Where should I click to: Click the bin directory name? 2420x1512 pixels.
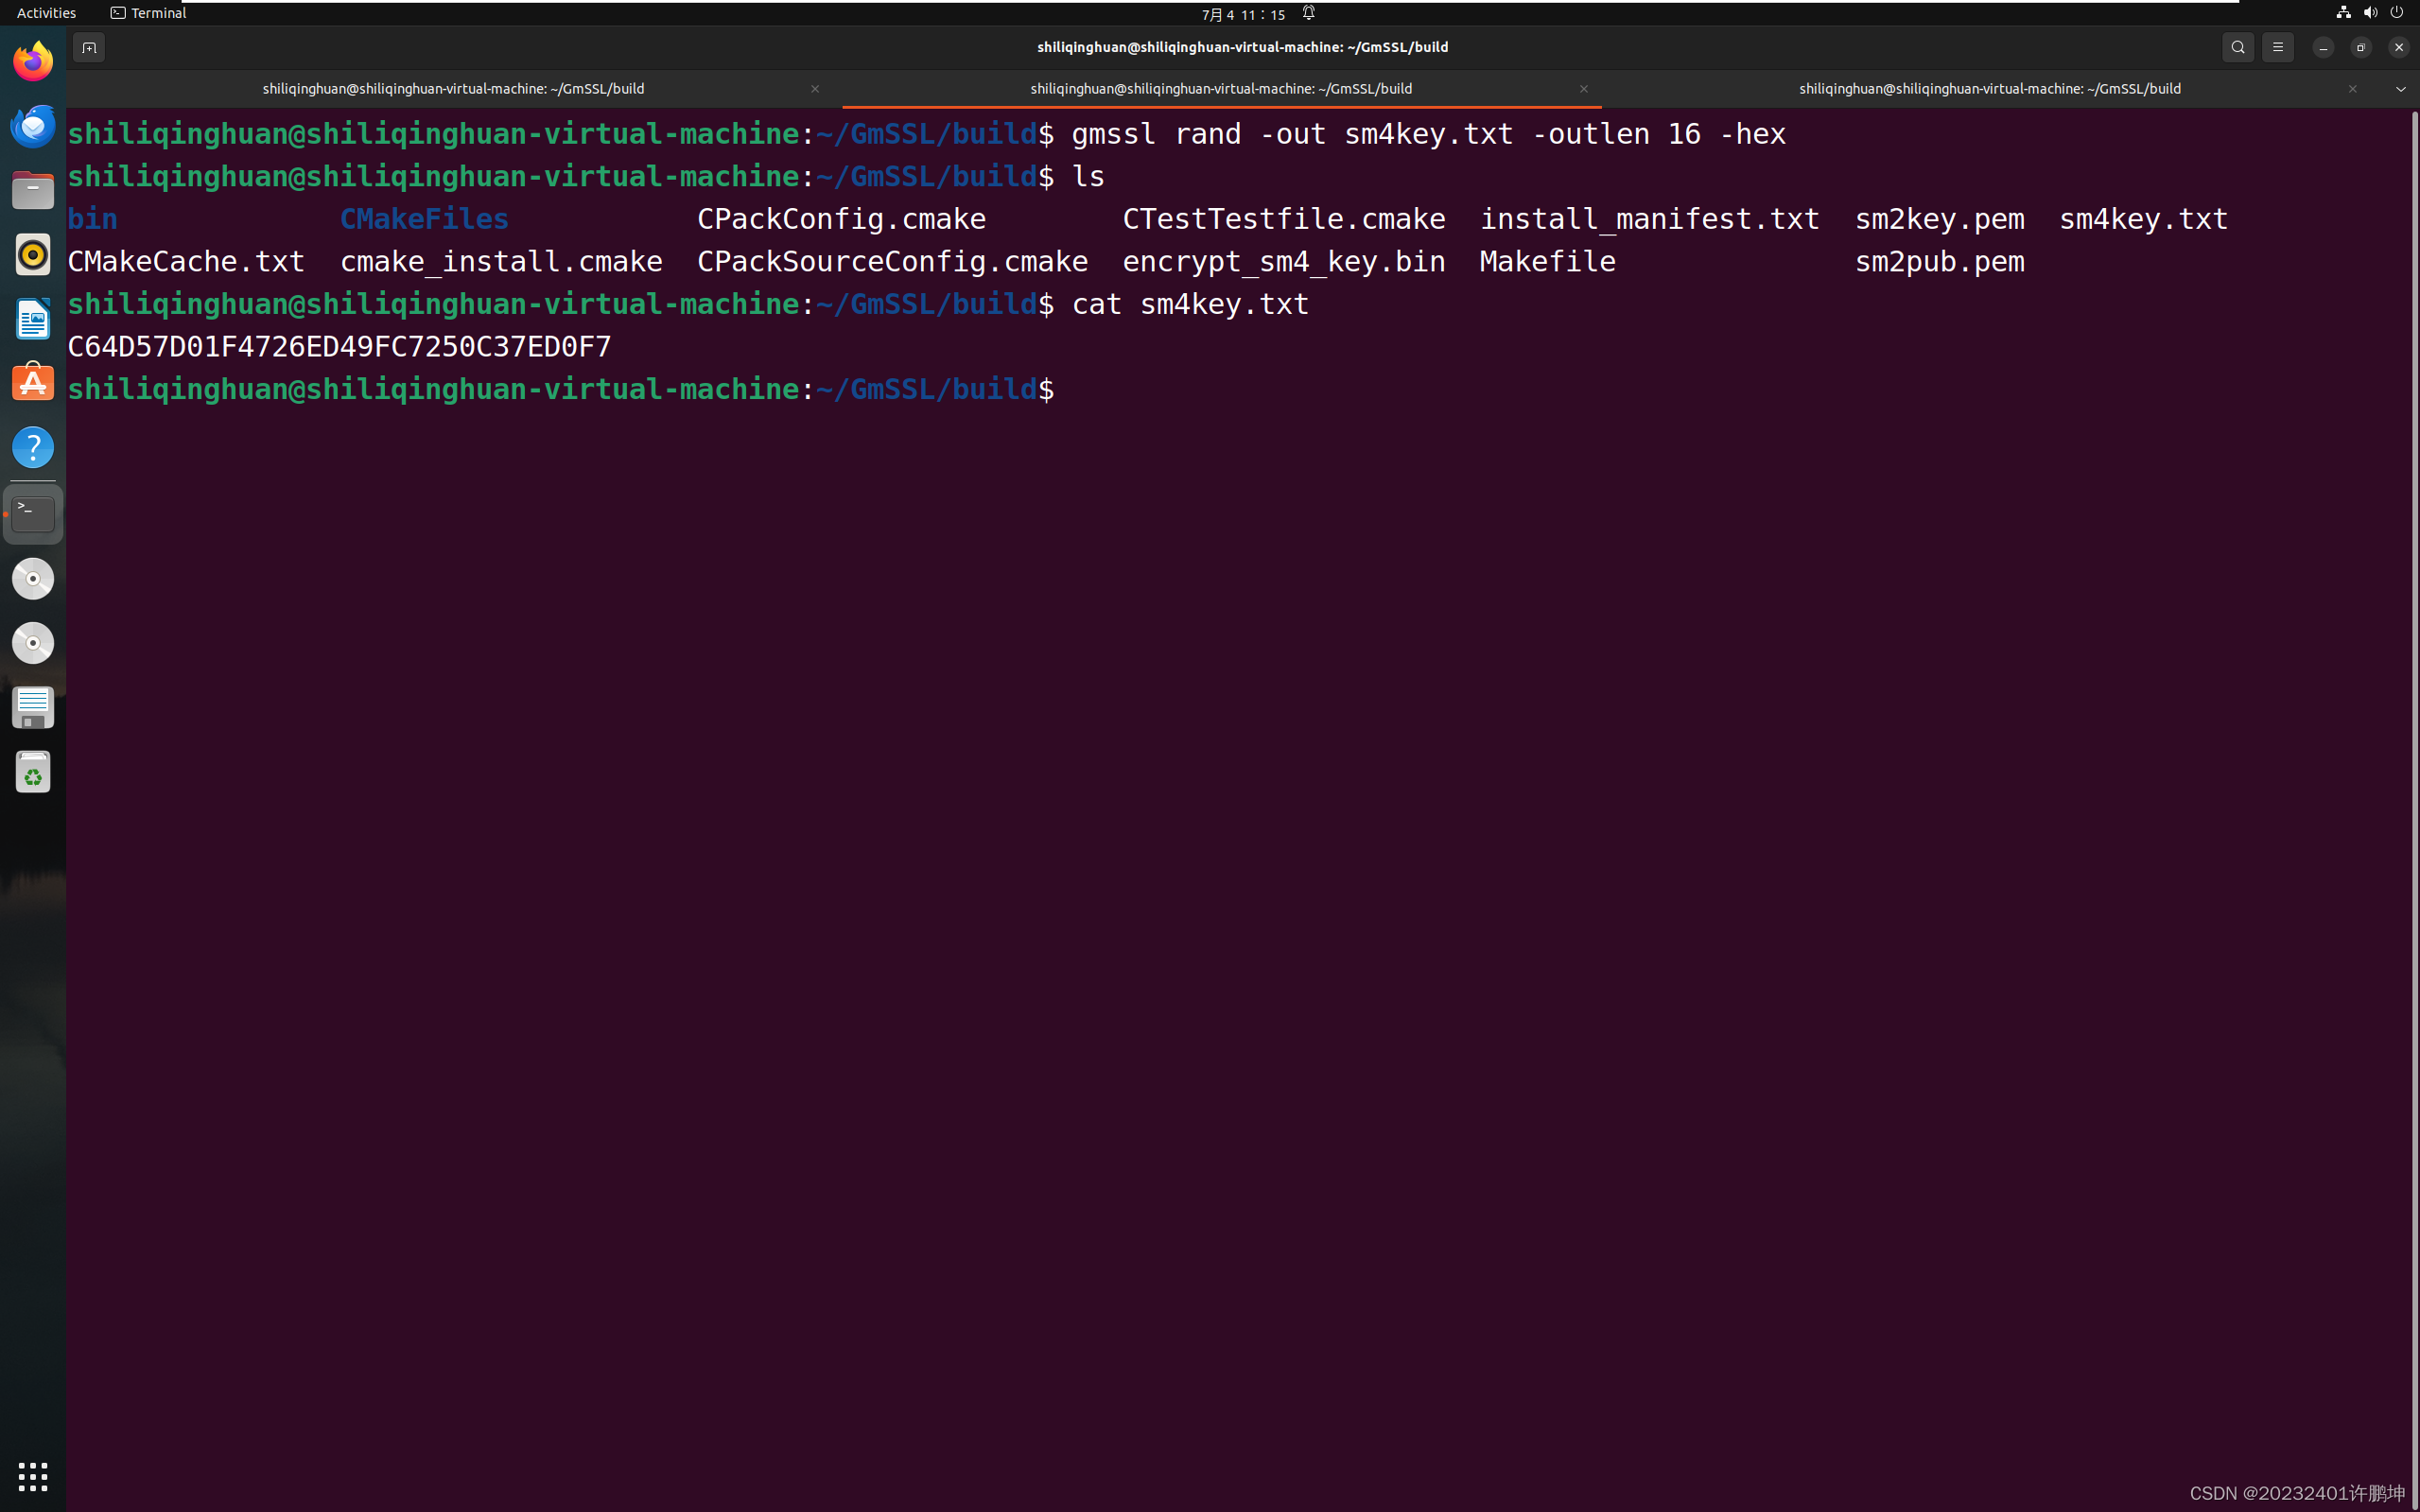coord(92,219)
